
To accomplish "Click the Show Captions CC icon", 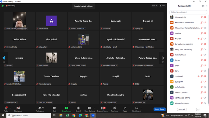I will click(x=89, y=108).
